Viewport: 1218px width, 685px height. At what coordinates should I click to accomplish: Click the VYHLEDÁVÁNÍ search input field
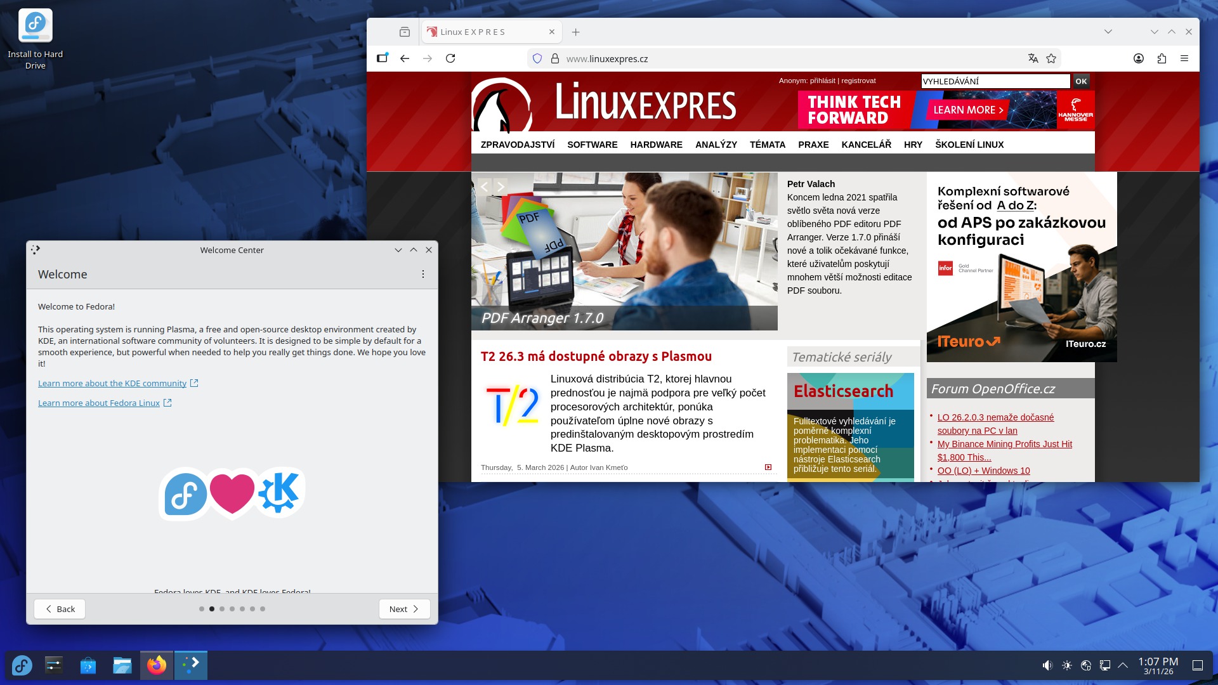[x=995, y=81]
